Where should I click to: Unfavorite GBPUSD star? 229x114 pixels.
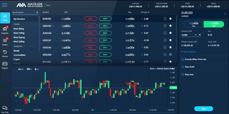(x=170, y=26)
